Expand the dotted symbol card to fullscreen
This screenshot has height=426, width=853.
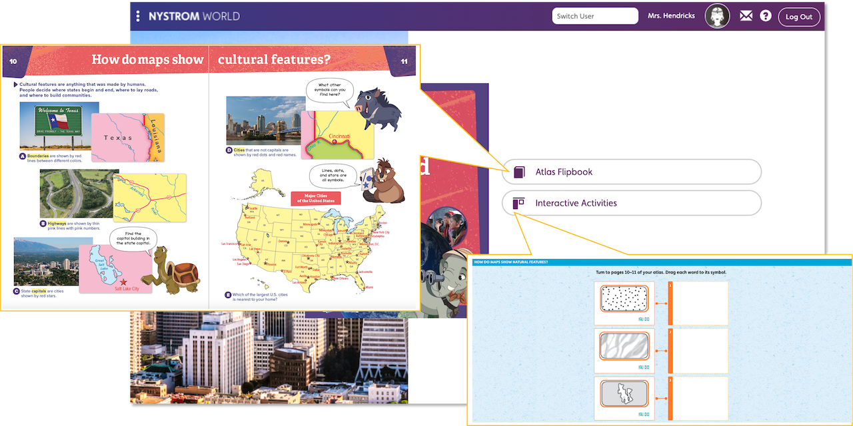tap(646, 320)
